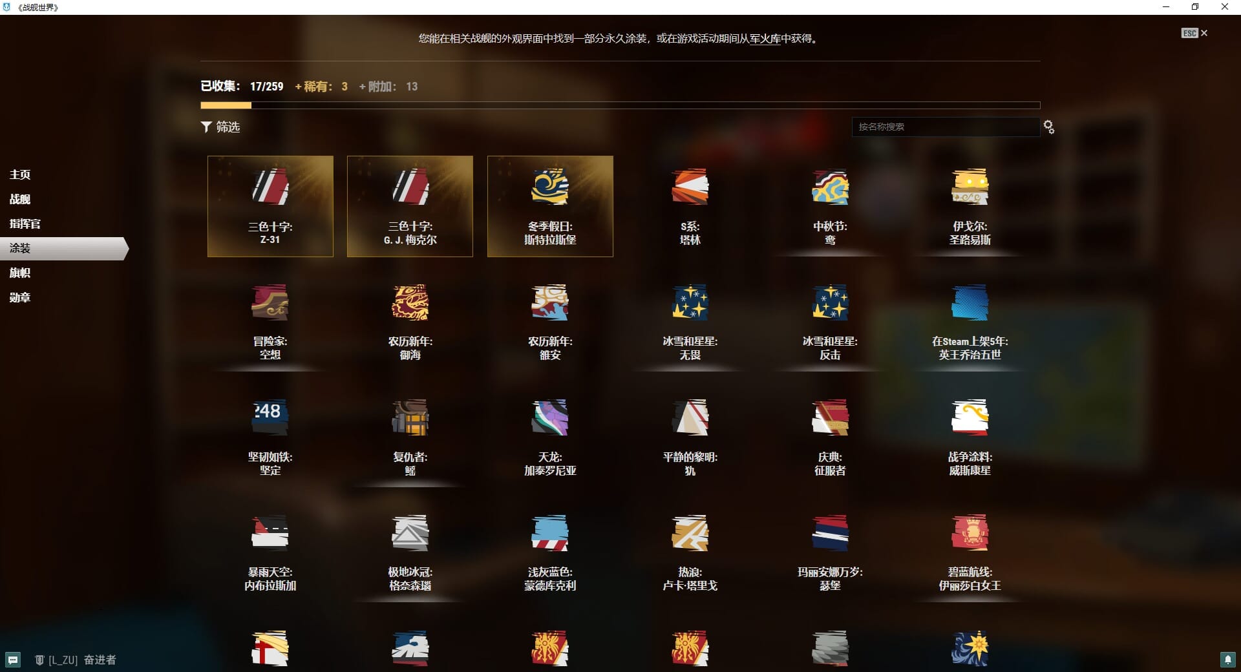Open display settings gear beside search
This screenshot has height=672, width=1241.
click(1048, 127)
